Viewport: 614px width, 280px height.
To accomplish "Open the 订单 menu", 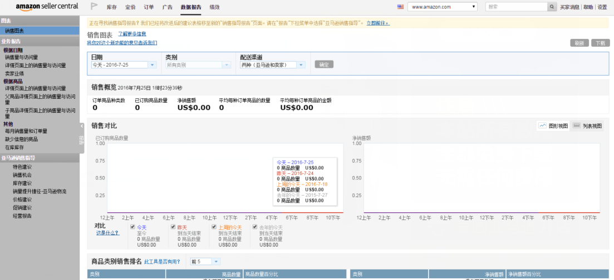I will [x=149, y=7].
